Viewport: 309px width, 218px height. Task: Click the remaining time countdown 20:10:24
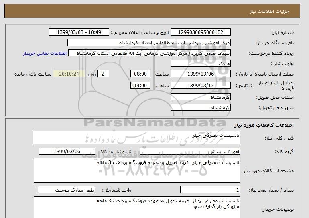tap(69, 74)
